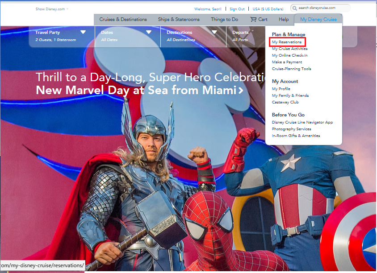Click the search magnifier icon
The height and width of the screenshot is (273, 377).
294,8
